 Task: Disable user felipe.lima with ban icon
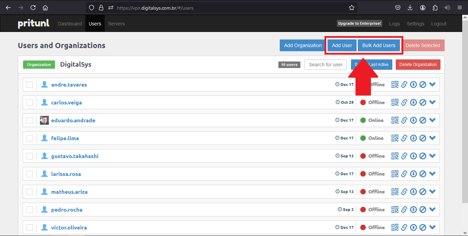point(423,138)
